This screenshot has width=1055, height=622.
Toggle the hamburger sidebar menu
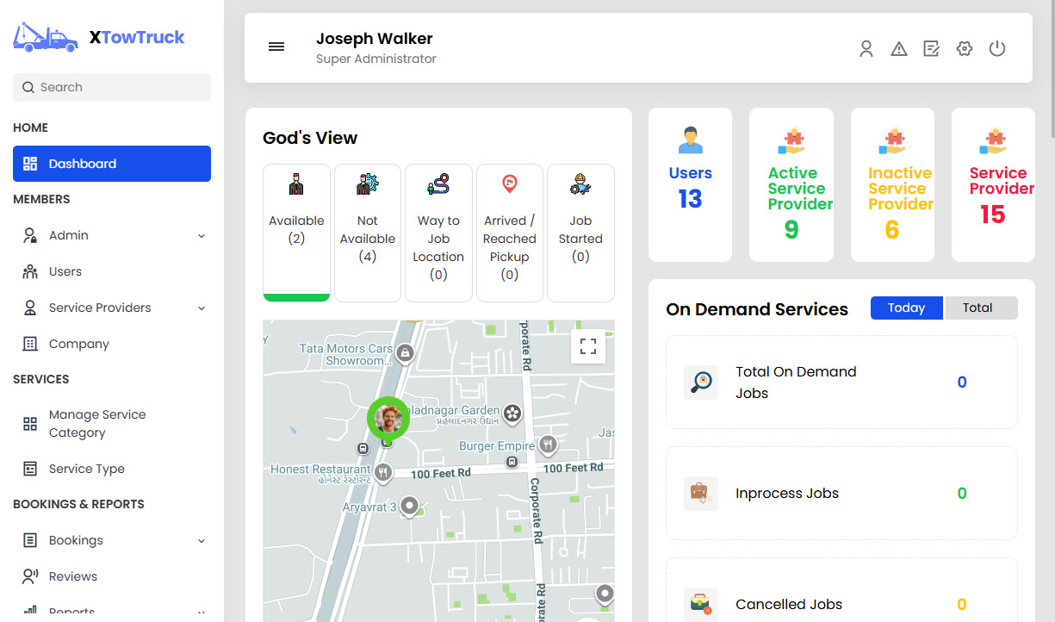(x=276, y=47)
